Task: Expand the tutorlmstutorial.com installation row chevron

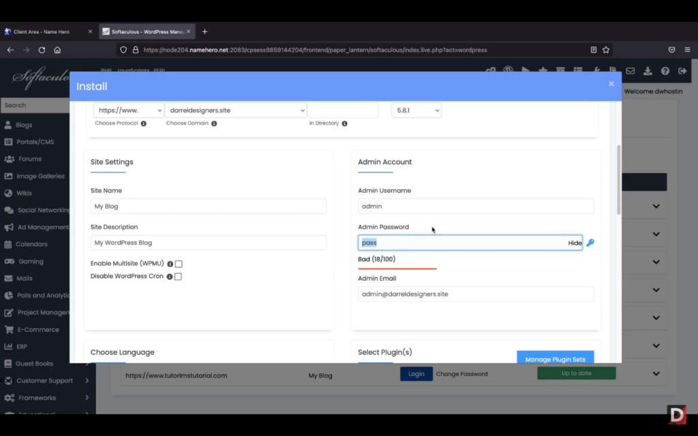Action: [656, 374]
